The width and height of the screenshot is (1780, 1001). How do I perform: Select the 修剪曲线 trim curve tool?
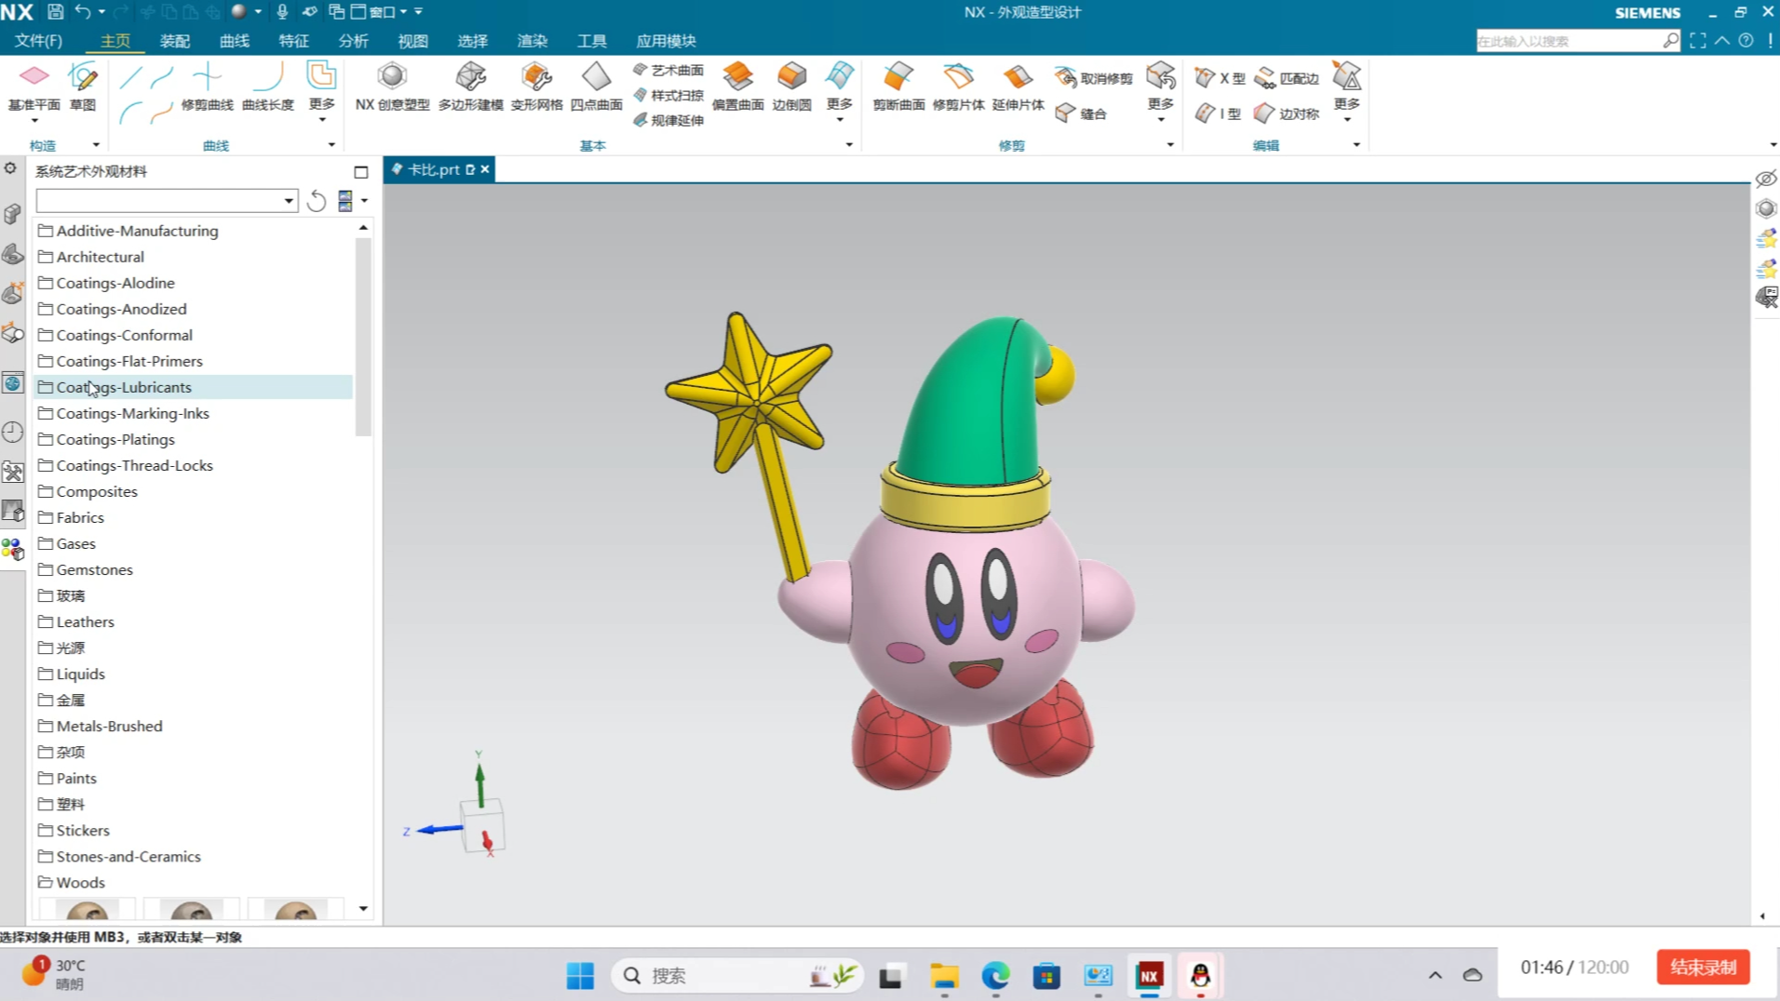(207, 87)
